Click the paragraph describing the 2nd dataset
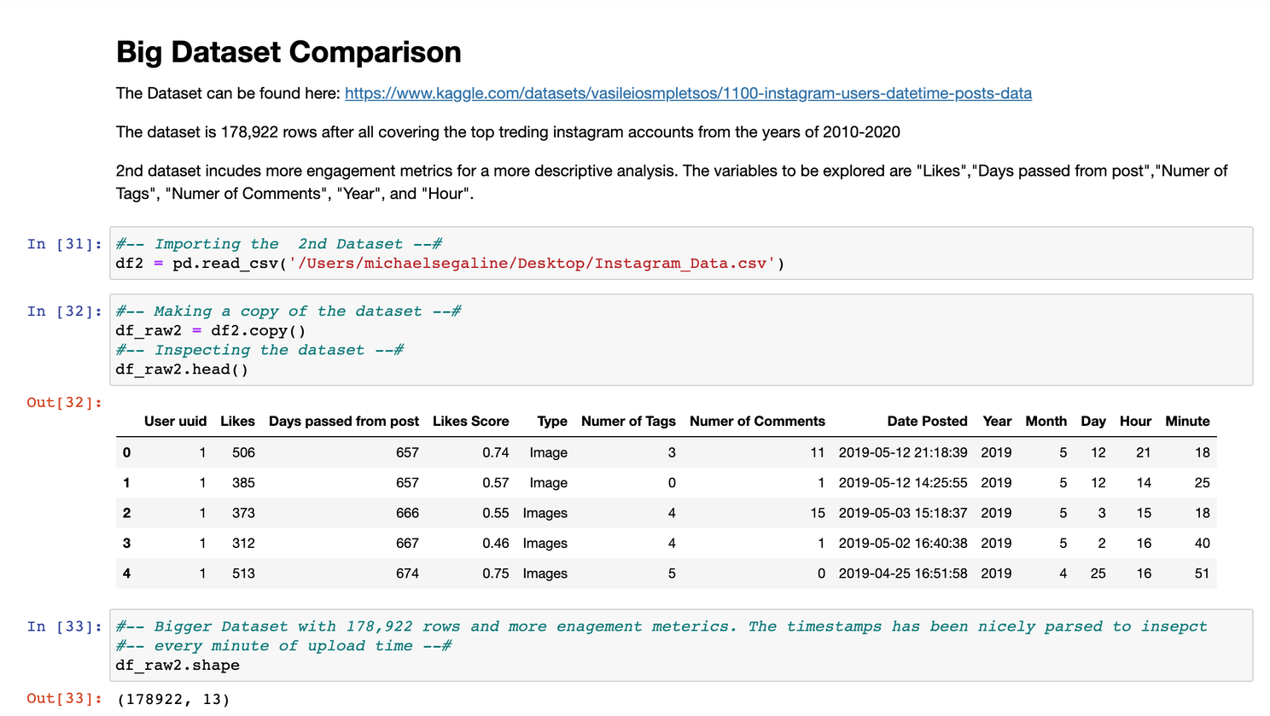This screenshot has height=716, width=1270. [x=671, y=182]
